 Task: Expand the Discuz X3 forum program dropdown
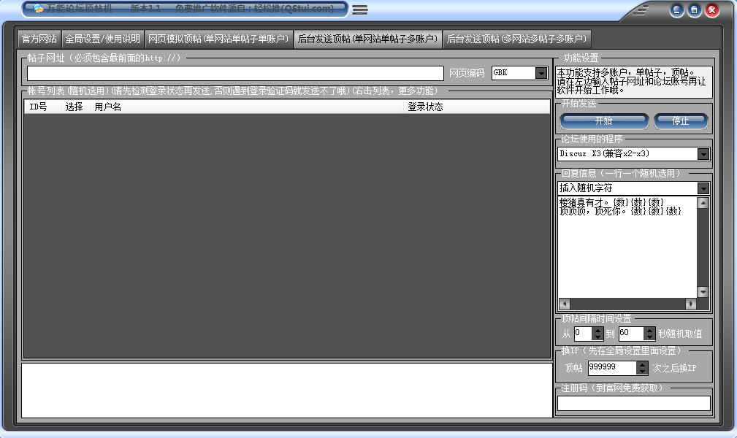(x=703, y=154)
